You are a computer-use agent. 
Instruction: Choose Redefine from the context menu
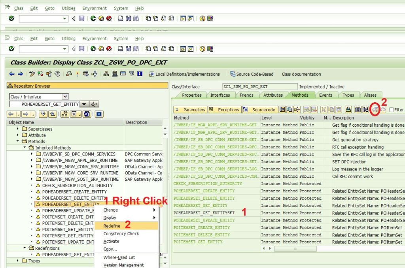click(112, 226)
